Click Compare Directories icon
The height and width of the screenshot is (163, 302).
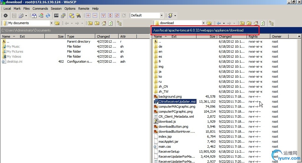tap(34, 16)
